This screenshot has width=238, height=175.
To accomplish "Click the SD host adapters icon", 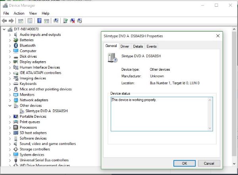I will (16, 133).
